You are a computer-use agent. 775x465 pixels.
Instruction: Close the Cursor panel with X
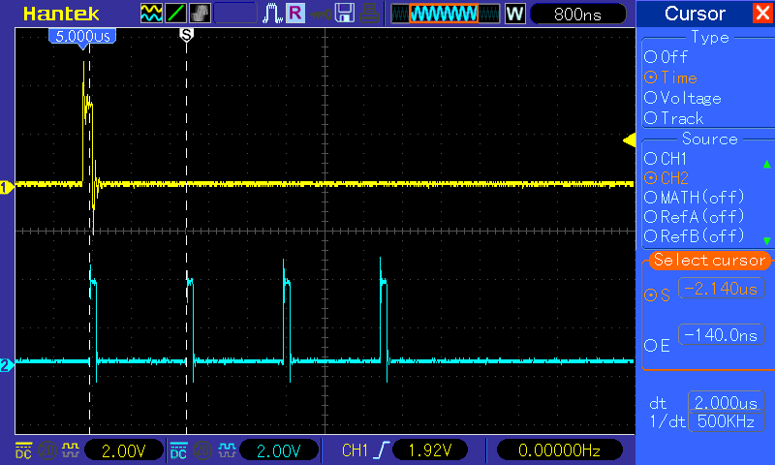pos(762,13)
